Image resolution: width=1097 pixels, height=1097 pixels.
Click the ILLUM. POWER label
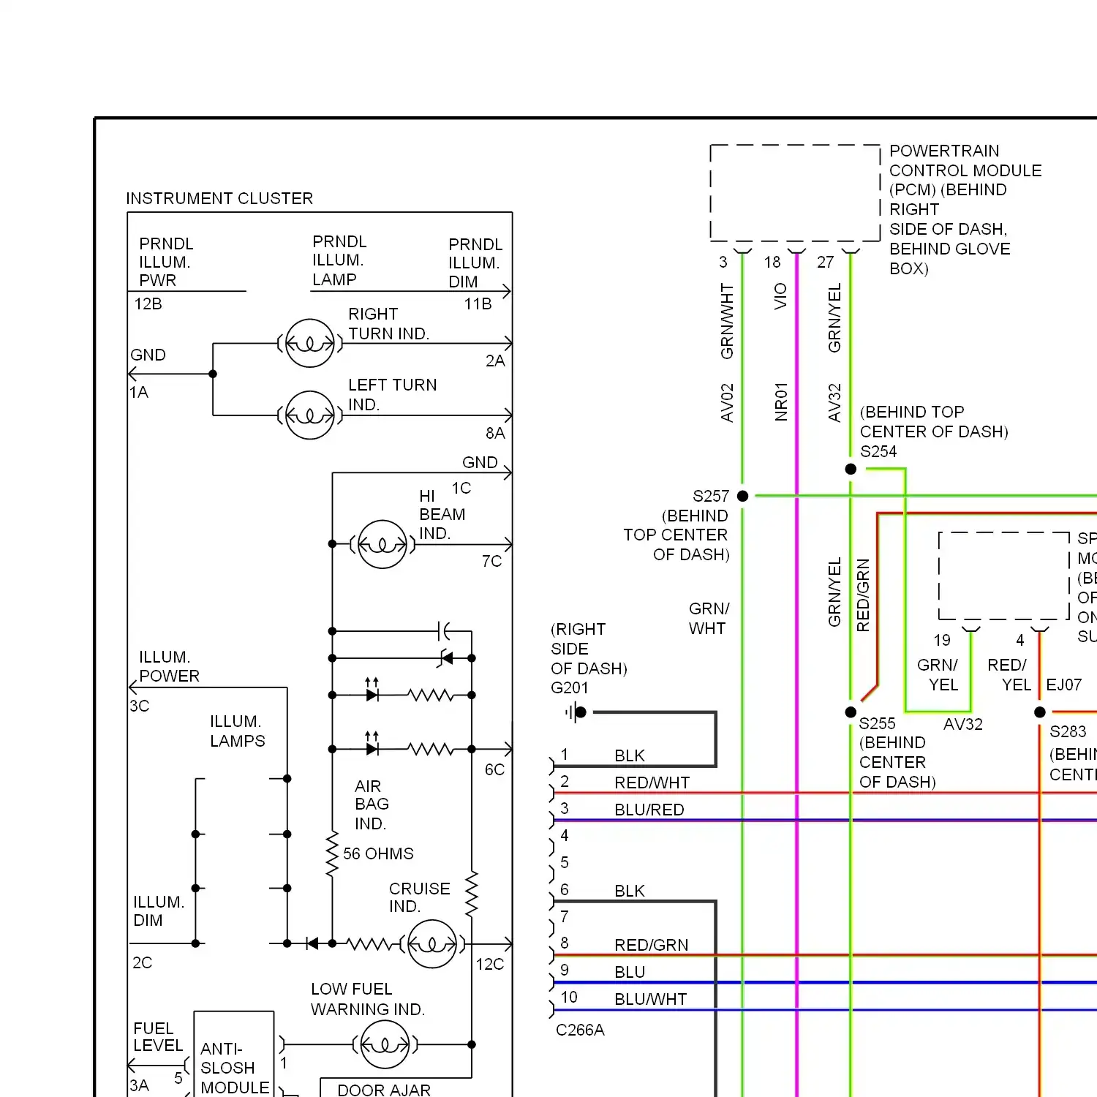(169, 666)
